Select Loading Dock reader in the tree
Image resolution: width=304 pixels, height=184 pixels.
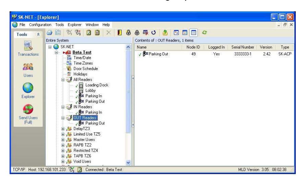click(x=97, y=85)
